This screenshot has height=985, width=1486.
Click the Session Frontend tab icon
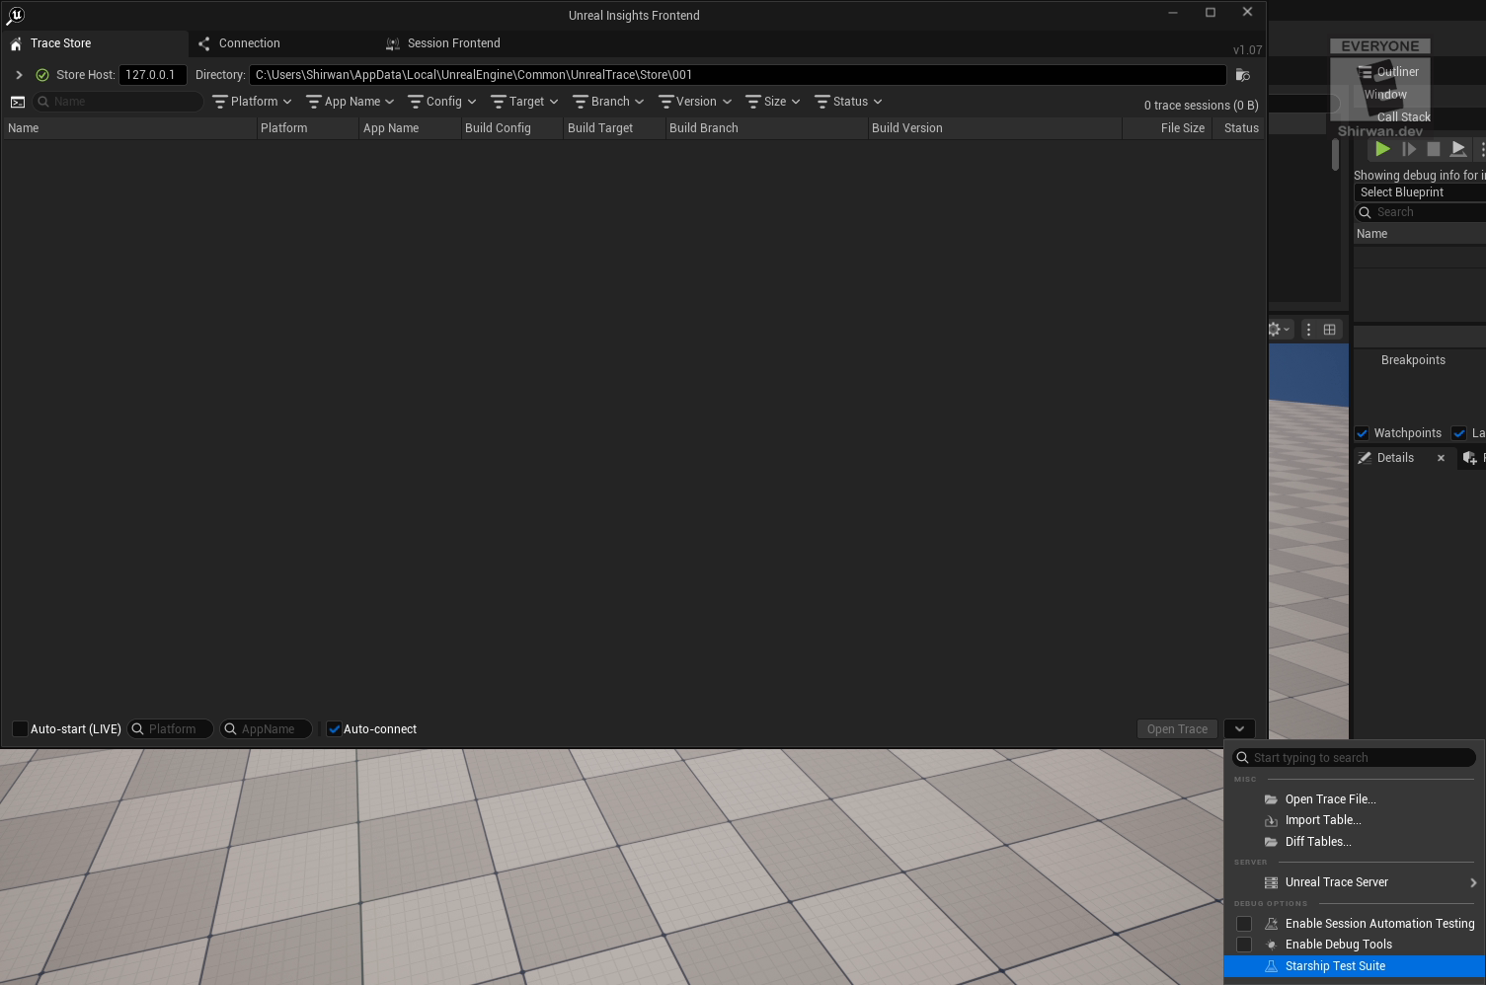pos(393,43)
